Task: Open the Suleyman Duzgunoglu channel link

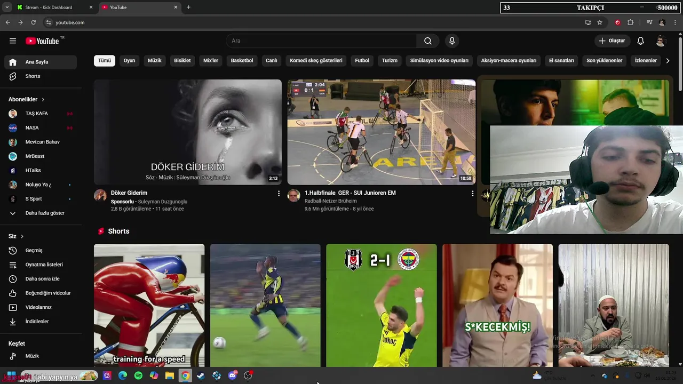Action: coord(163,202)
